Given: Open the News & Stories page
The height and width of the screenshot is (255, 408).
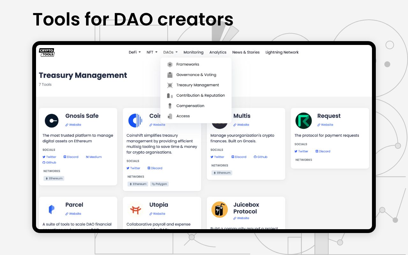Looking at the screenshot, I should click(x=246, y=52).
